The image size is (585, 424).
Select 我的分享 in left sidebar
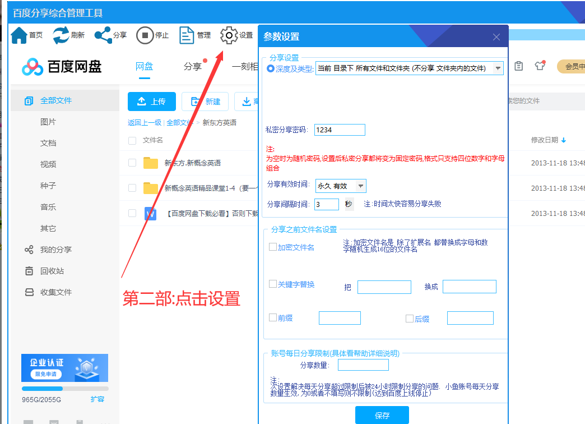(55, 250)
